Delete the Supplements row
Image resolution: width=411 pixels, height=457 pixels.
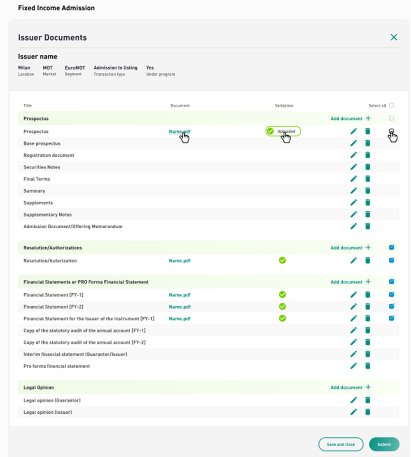point(367,202)
